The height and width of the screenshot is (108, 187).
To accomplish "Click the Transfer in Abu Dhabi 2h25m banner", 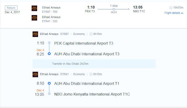I will pyautogui.click(x=94, y=64).
